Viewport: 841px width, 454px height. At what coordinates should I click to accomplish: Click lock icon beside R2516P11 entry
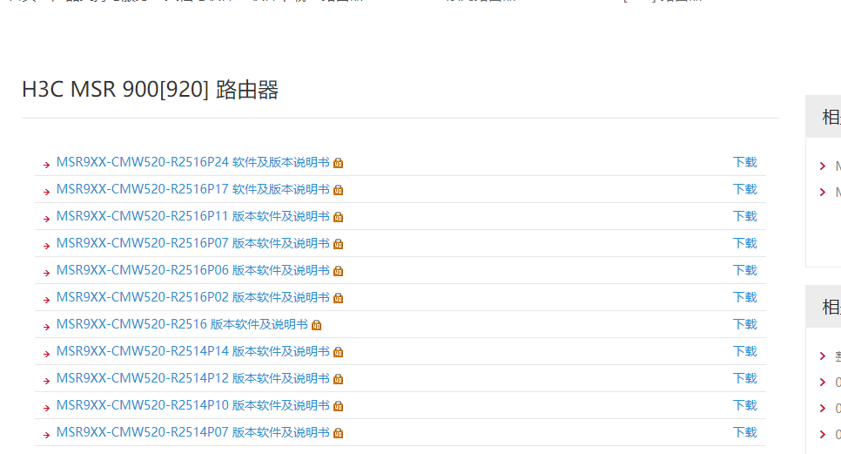(x=338, y=217)
